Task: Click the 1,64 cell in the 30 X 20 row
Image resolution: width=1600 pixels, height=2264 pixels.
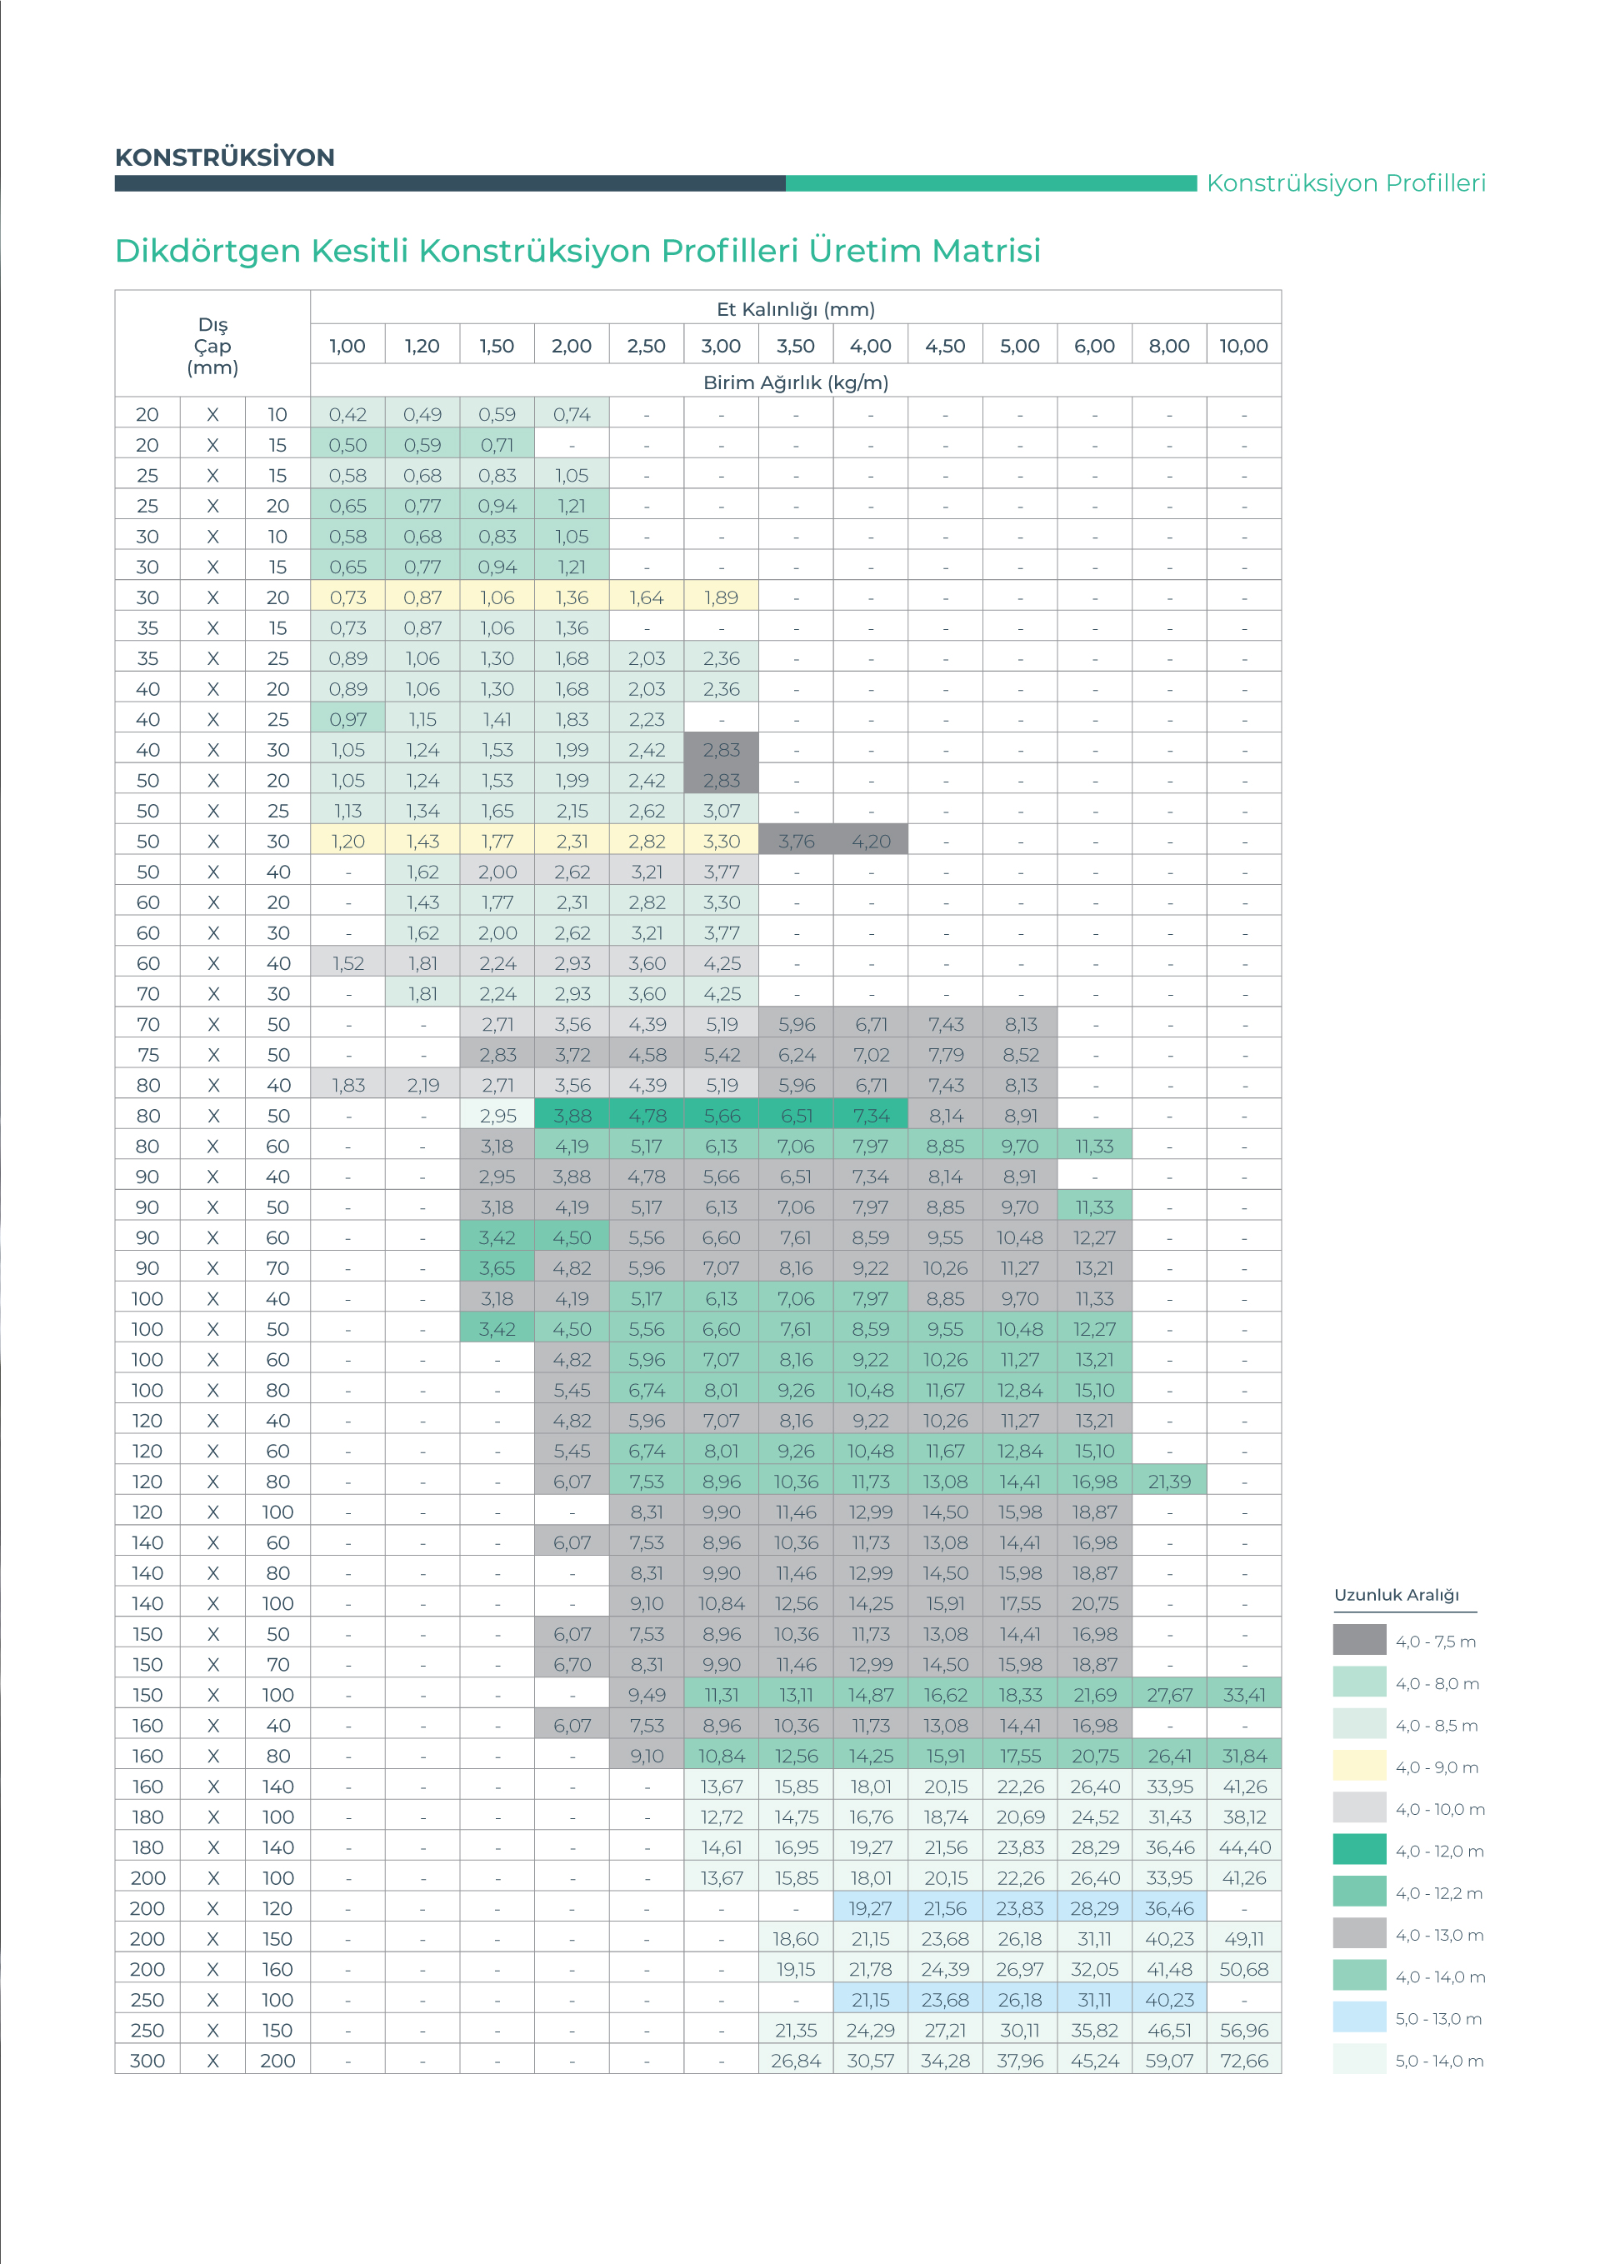Action: coord(646,597)
